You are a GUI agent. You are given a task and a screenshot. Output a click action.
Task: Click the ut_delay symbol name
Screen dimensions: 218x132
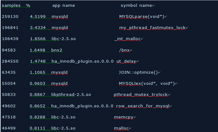[x=126, y=61]
